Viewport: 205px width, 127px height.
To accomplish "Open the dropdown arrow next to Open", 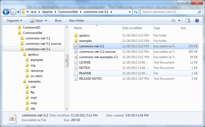I will pyautogui.click(x=46, y=21).
